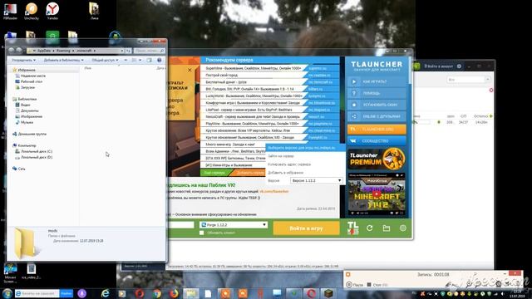Open 'Добавить в библиотеку' dropdown in Explorer

pos(63,61)
